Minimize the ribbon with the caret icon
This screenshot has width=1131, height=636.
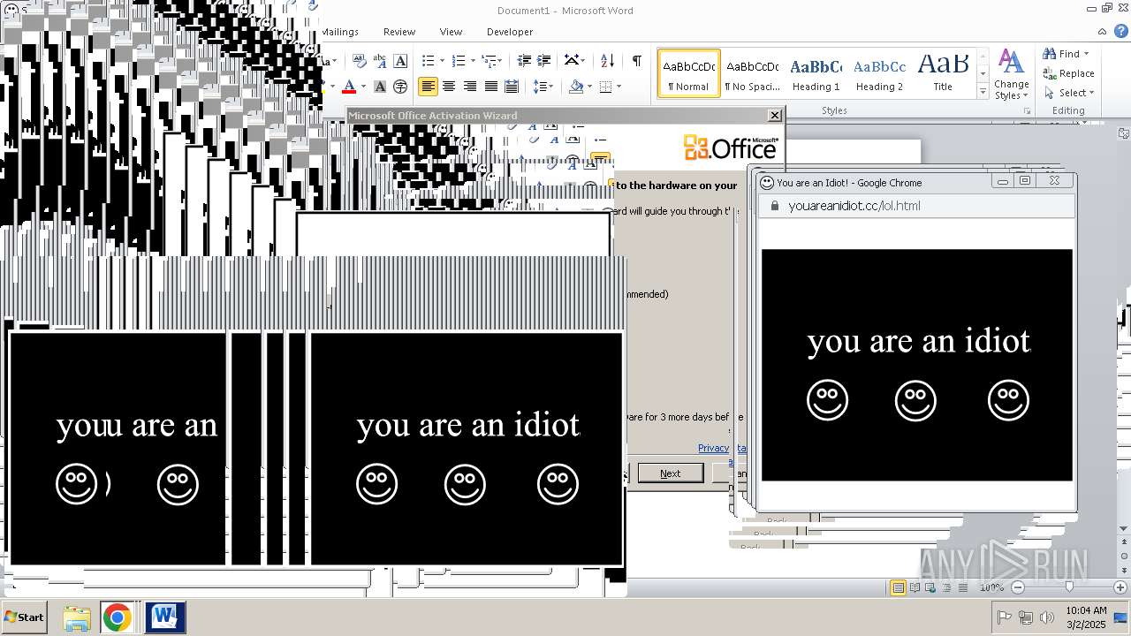pyautogui.click(x=1101, y=30)
